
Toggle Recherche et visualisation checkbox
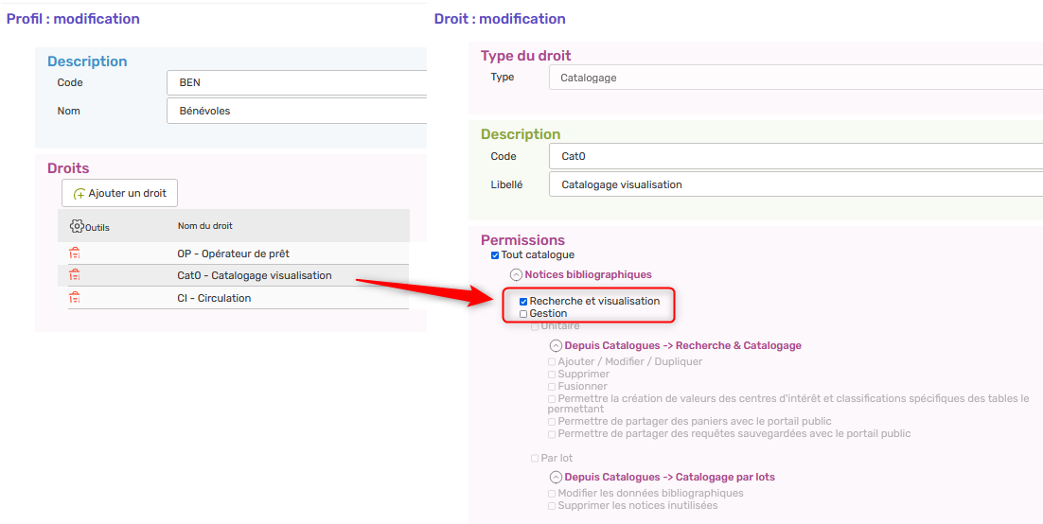523,302
